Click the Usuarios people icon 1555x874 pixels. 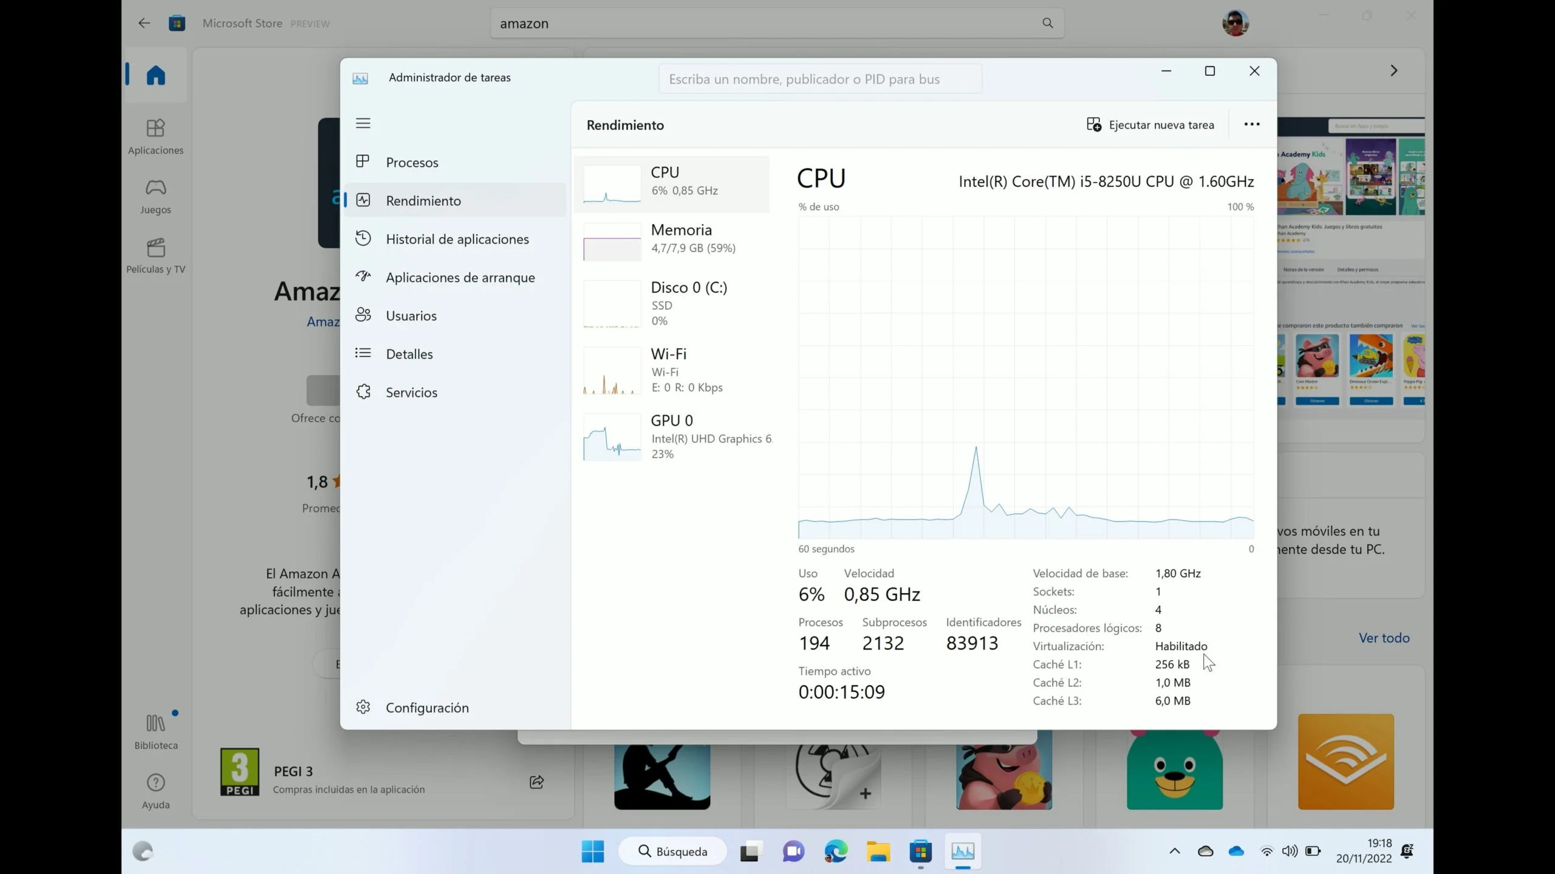(363, 314)
